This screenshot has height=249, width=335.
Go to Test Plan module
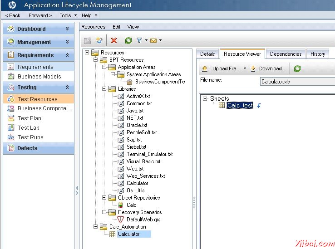click(x=30, y=118)
